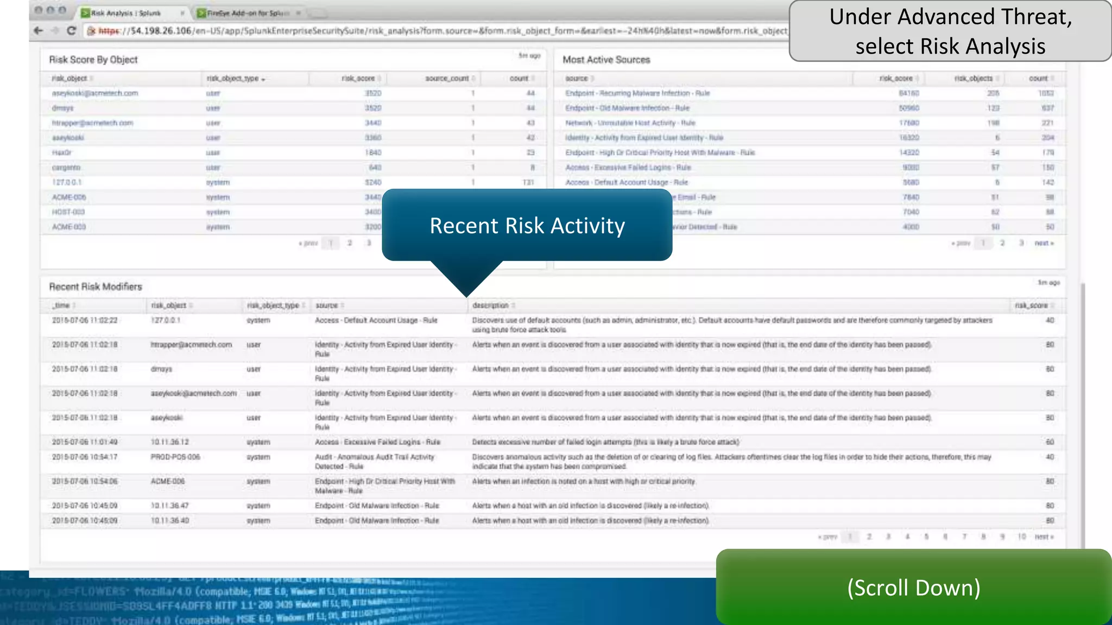Switch to Risk Analysis Splunk tab
Screen dimensions: 1112x625
tap(126, 12)
